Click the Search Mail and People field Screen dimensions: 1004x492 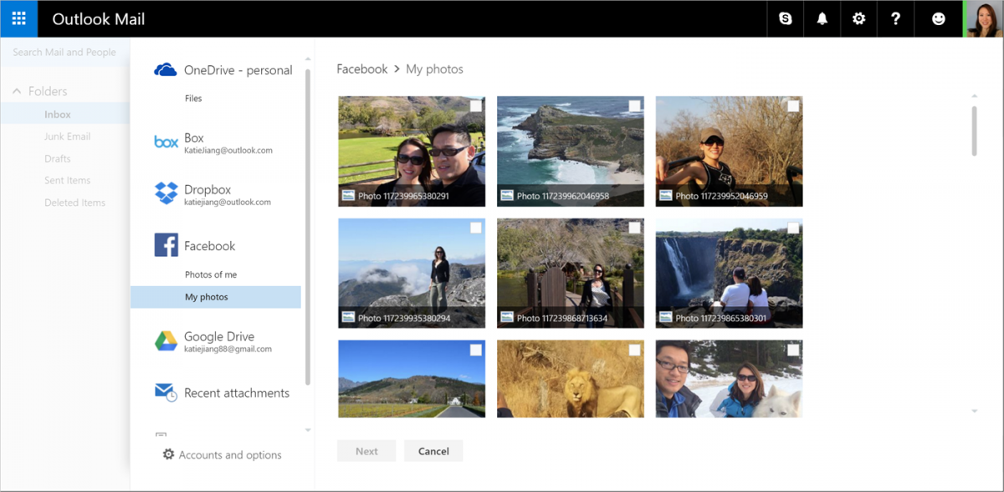coord(65,52)
